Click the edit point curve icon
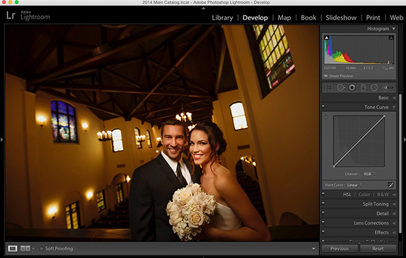 click(391, 185)
